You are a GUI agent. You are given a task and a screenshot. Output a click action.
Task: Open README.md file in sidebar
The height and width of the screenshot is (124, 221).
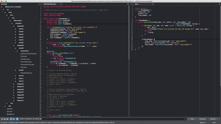coord(10,114)
